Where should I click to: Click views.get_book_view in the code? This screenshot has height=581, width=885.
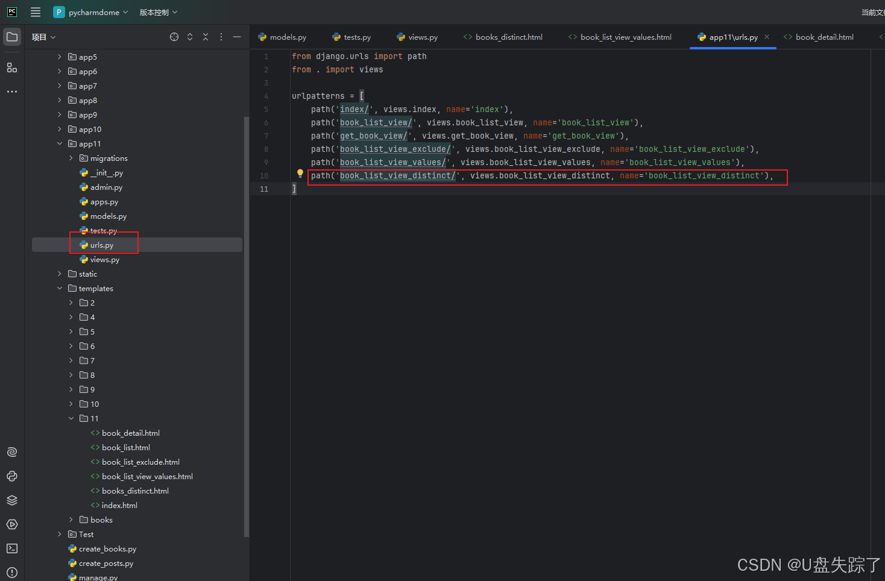(x=468, y=136)
